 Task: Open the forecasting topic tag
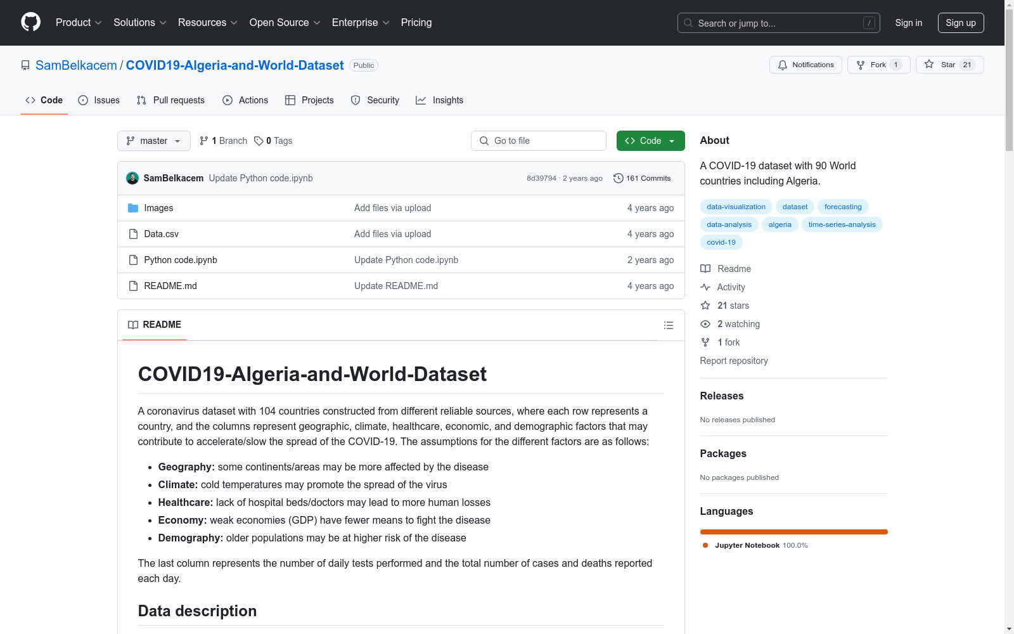click(843, 207)
